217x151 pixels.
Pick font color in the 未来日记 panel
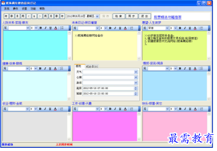(x=125, y=28)
